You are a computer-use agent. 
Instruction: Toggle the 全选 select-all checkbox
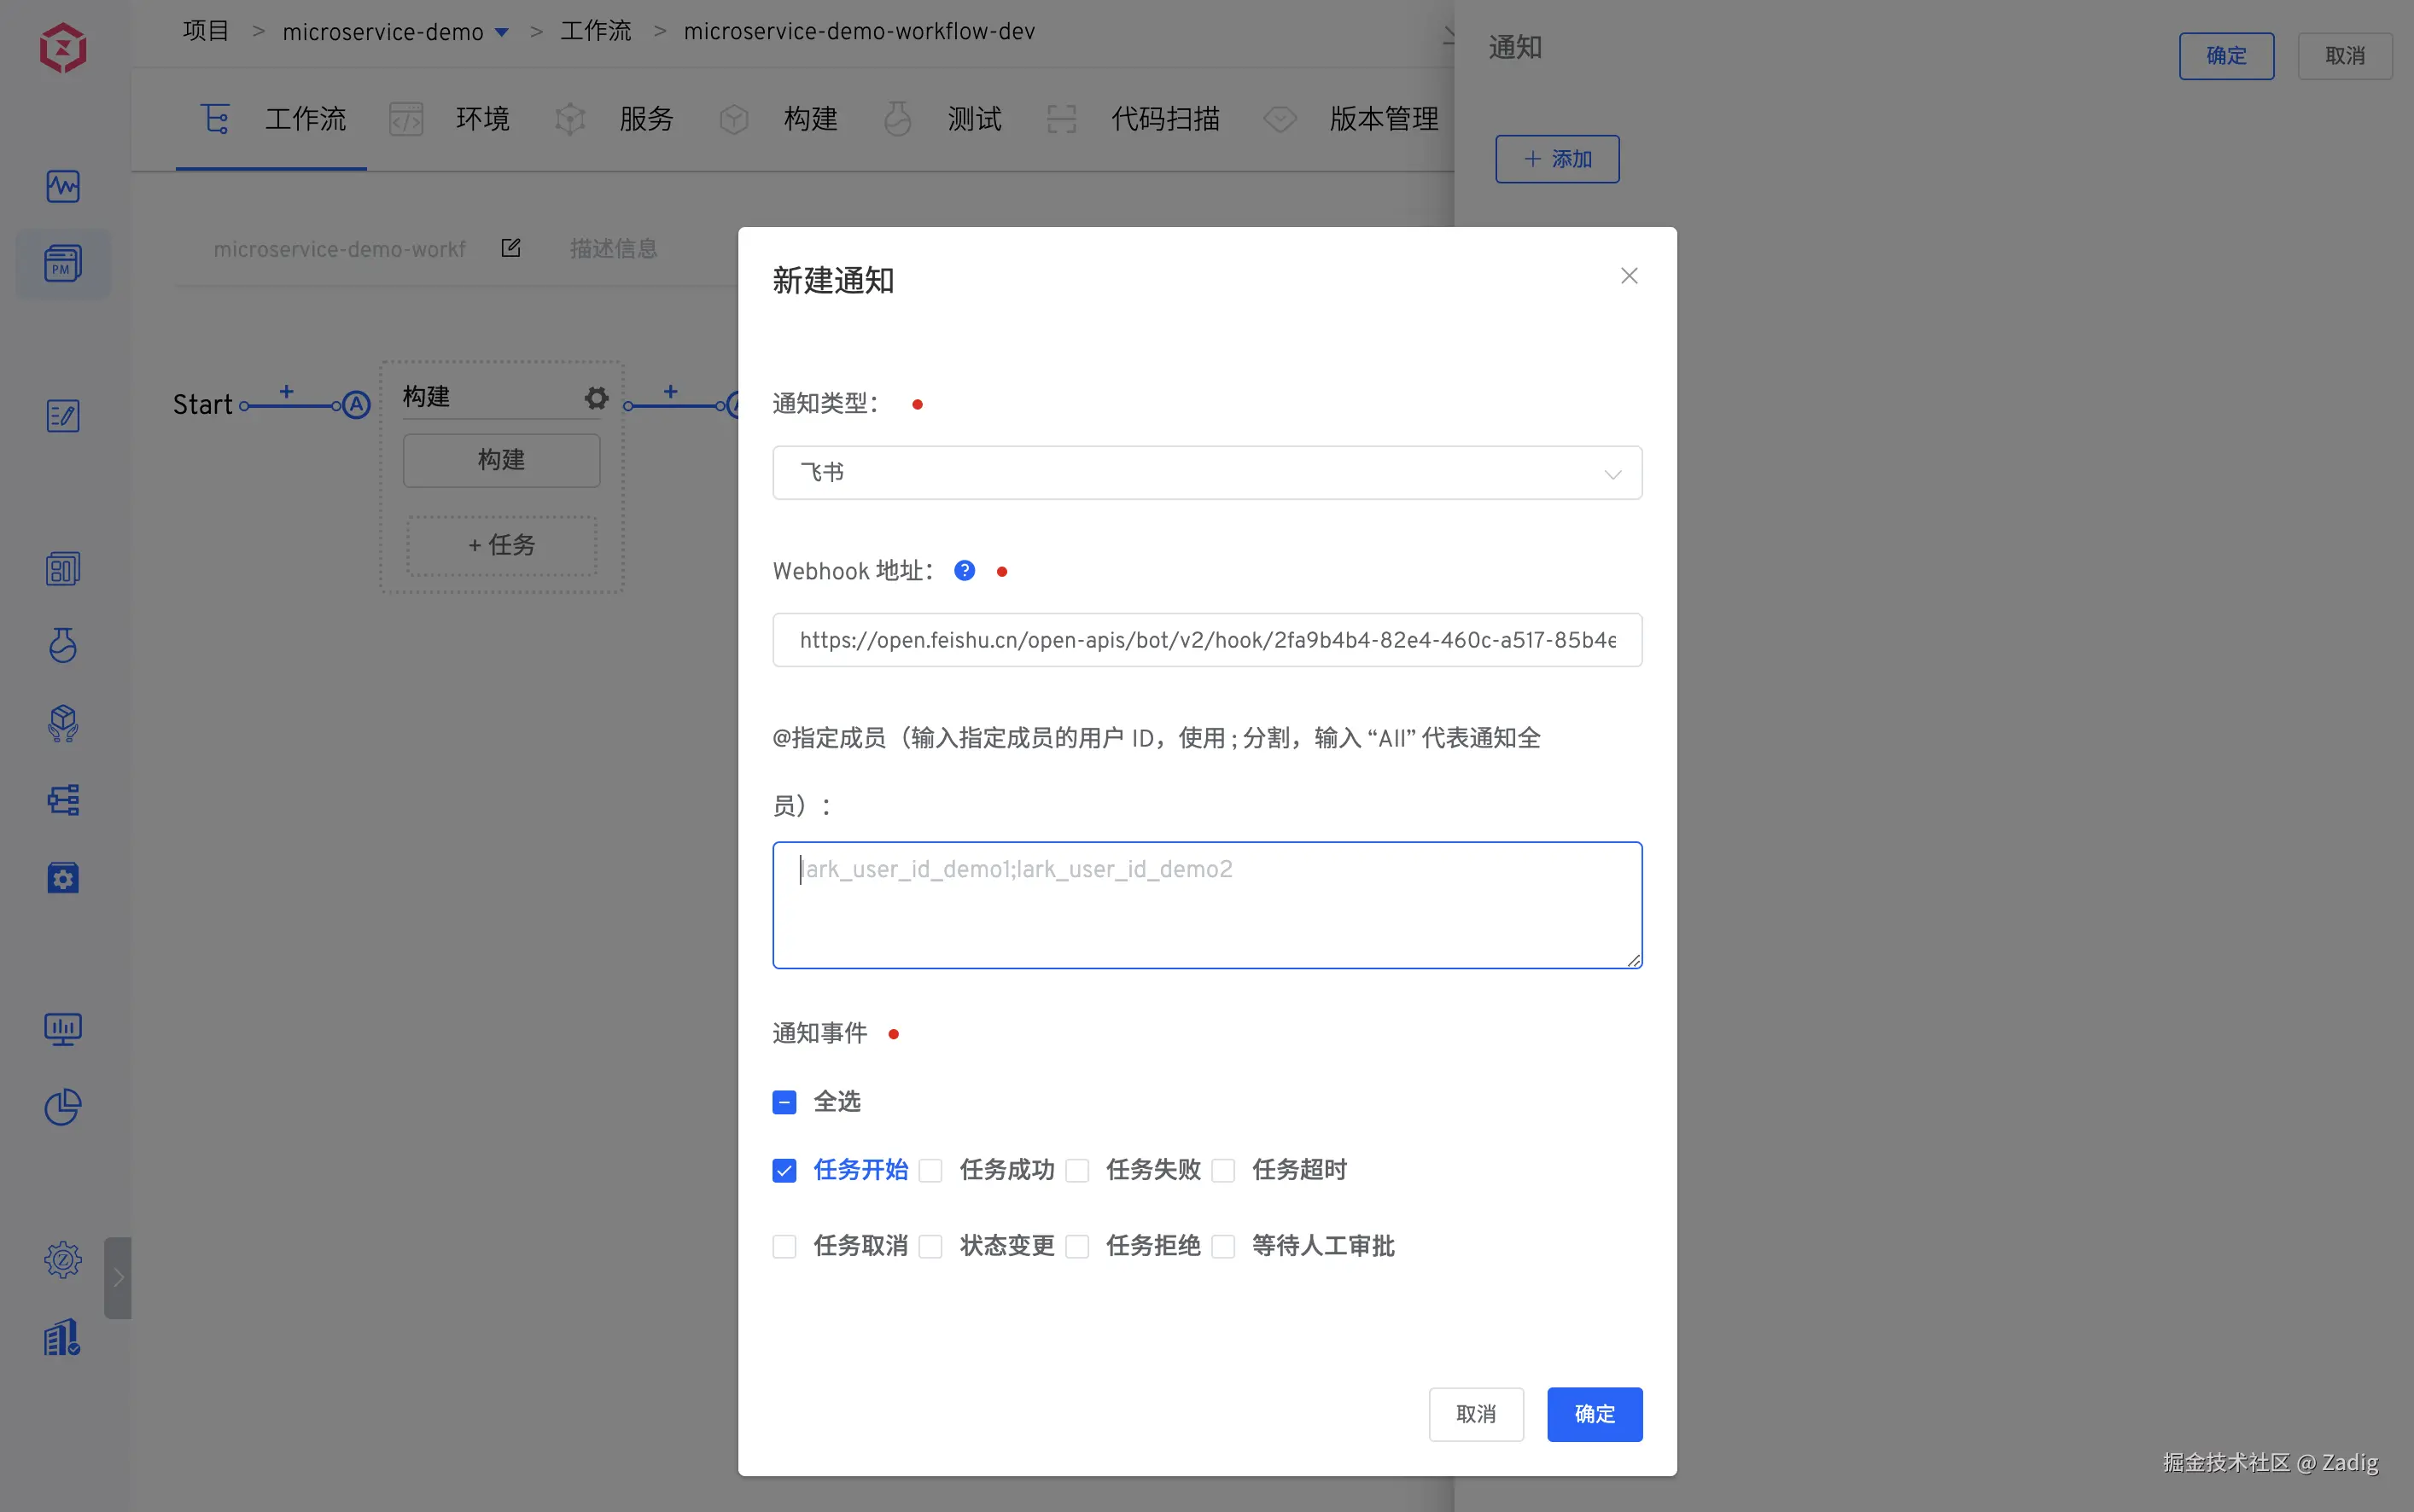(784, 1102)
